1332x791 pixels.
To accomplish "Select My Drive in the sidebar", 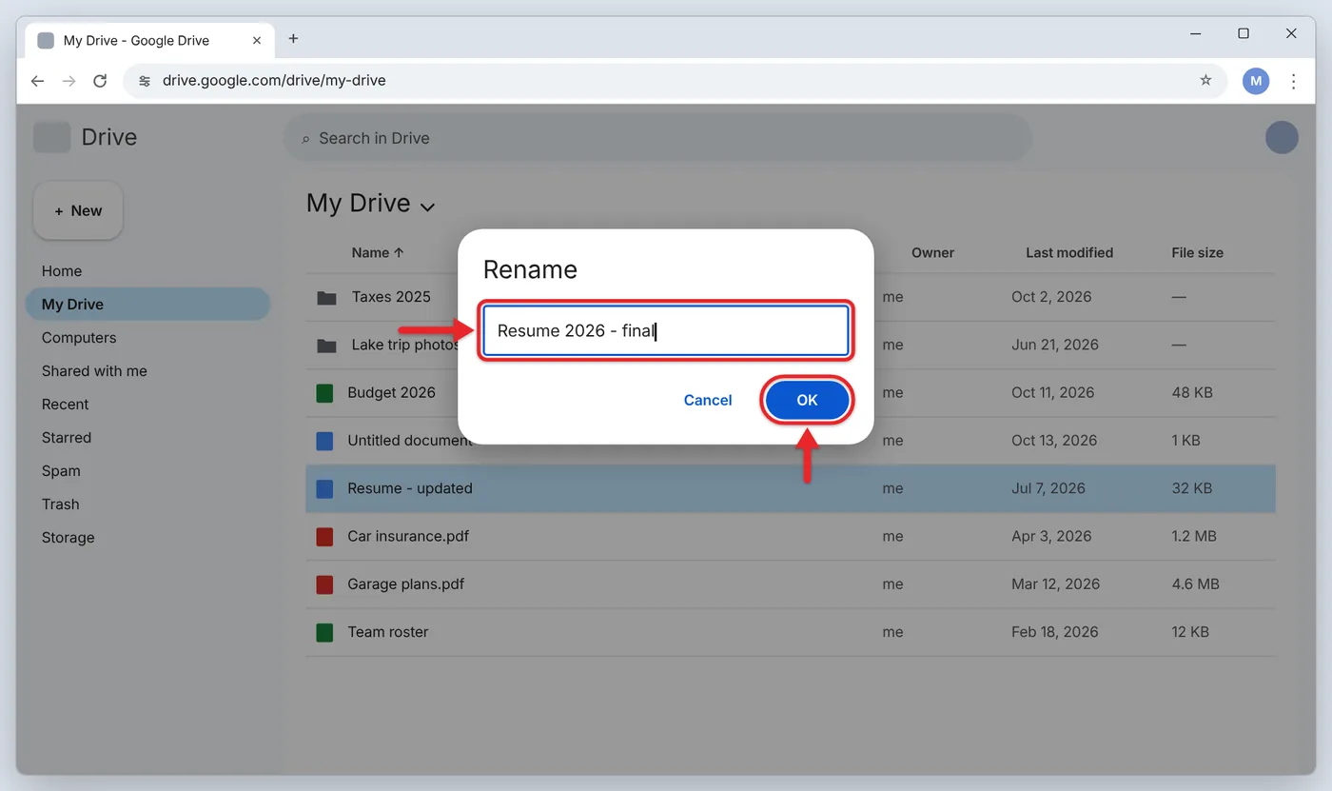I will point(147,305).
